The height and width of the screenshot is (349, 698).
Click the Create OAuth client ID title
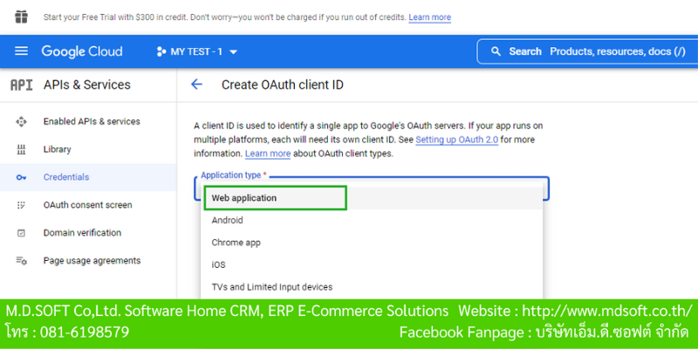pos(283,85)
